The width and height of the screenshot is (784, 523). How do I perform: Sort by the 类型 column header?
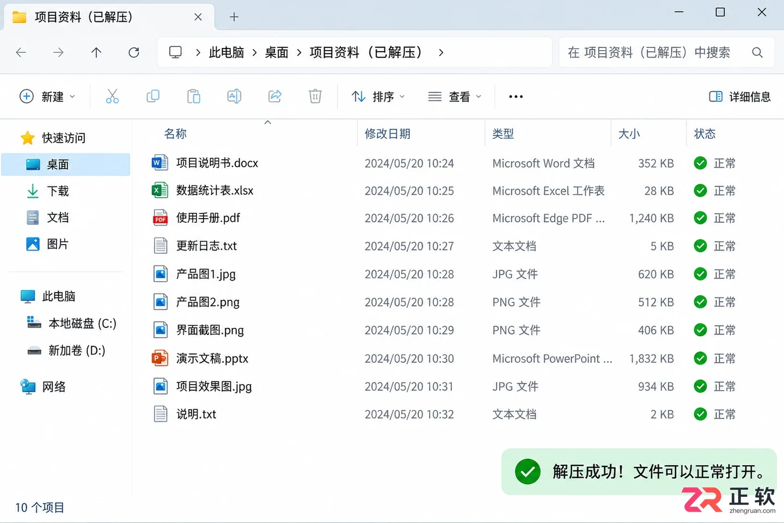pyautogui.click(x=503, y=133)
